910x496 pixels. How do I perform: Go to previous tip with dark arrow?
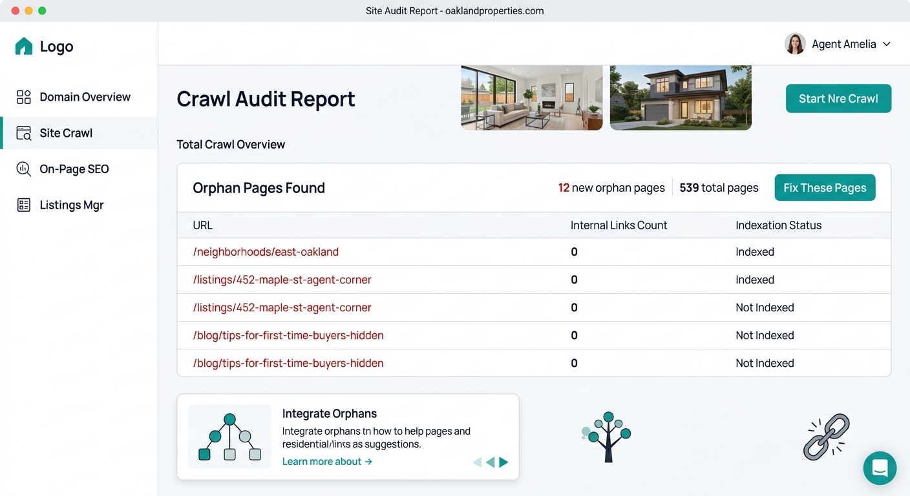pyautogui.click(x=491, y=462)
